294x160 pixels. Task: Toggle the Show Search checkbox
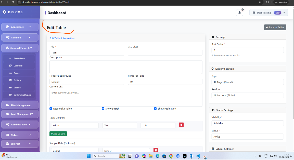pyautogui.click(x=103, y=109)
